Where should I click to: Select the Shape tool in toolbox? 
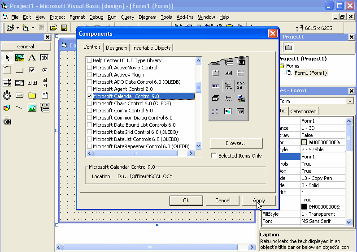coord(7,108)
